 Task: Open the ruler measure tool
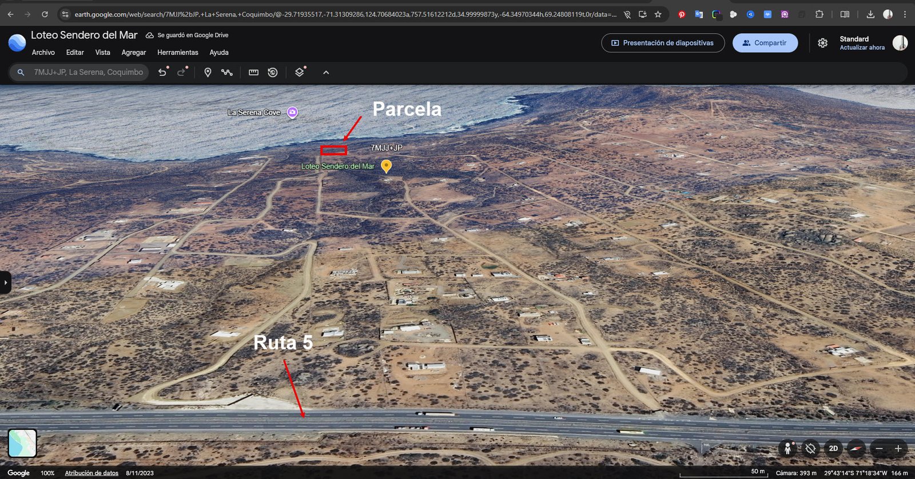[253, 73]
